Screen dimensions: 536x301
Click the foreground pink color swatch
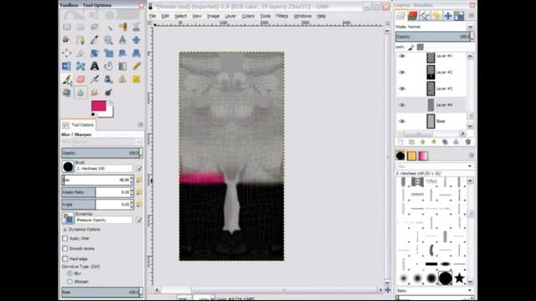click(99, 106)
